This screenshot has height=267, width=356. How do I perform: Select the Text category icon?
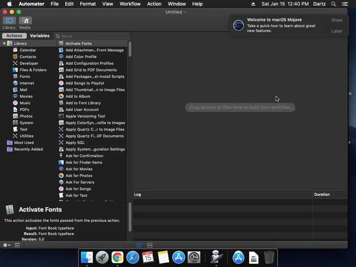[x=15, y=129]
